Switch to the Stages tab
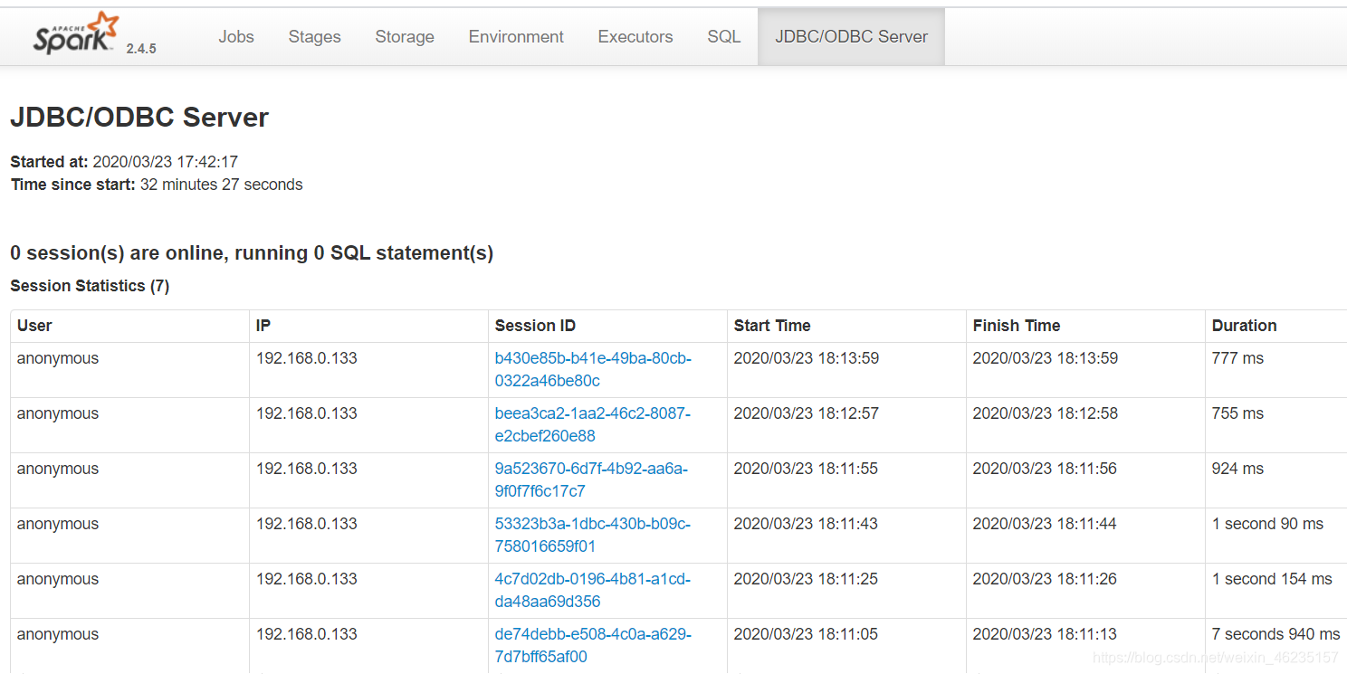The width and height of the screenshot is (1347, 674). coord(315,37)
